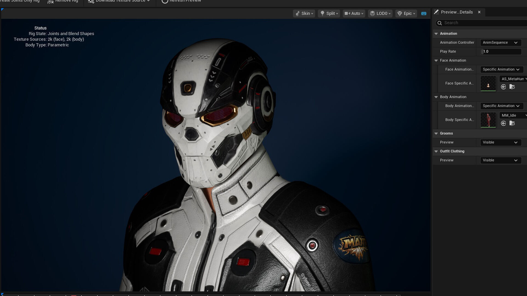Click the Remove Rig toolbar icon
Screen dimensions: 527x296
pos(51,1)
